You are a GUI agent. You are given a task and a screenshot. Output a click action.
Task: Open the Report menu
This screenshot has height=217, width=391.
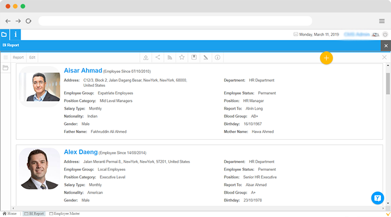click(18, 57)
